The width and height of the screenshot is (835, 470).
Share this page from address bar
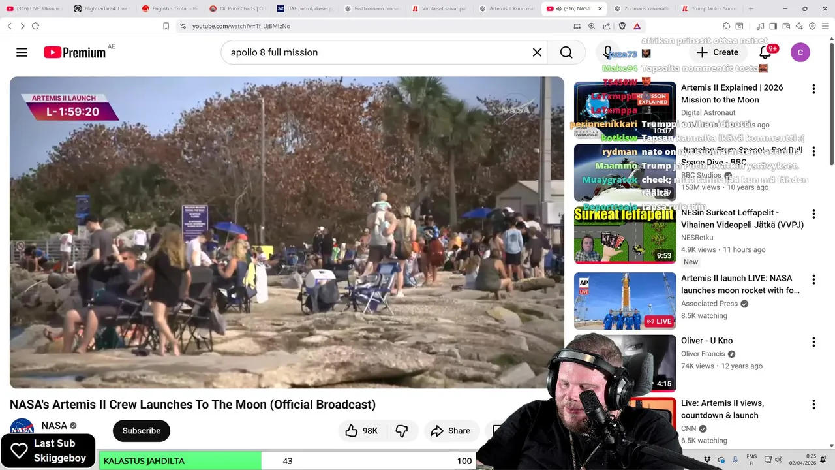[x=607, y=26]
